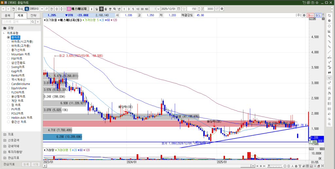
Task: Open the gear settings beside the 매수 button
Action: (x=304, y=15)
